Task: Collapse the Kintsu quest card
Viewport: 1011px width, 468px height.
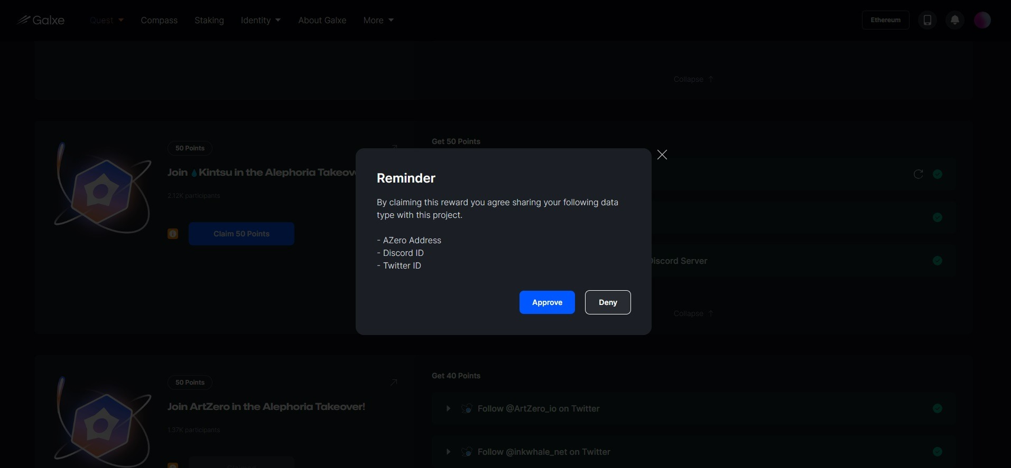Action: pyautogui.click(x=693, y=313)
